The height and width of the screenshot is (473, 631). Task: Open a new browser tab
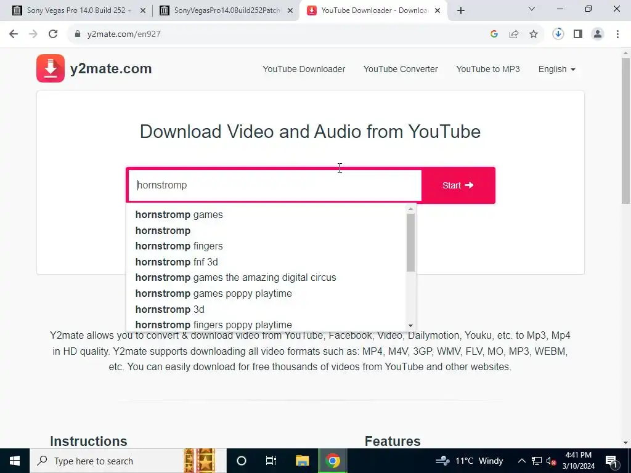[x=461, y=11]
